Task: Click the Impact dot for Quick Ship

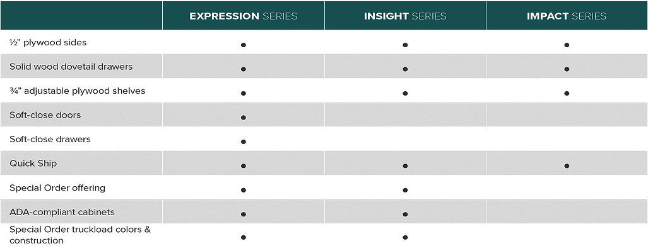Action: (567, 166)
